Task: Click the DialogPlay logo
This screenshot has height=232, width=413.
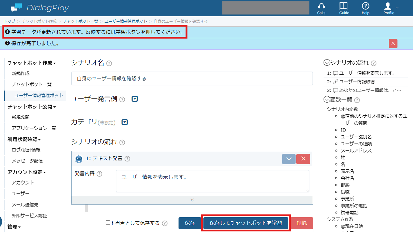Action: pyautogui.click(x=40, y=8)
